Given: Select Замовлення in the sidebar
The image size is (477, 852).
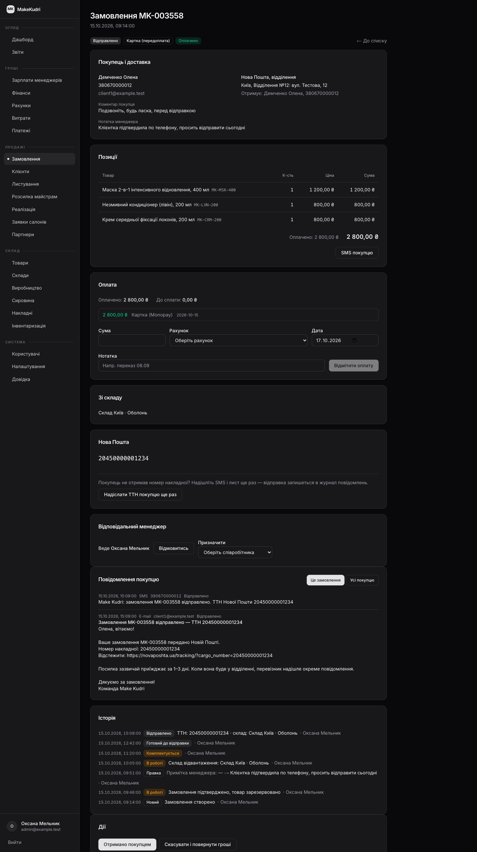Looking at the screenshot, I should [40, 159].
